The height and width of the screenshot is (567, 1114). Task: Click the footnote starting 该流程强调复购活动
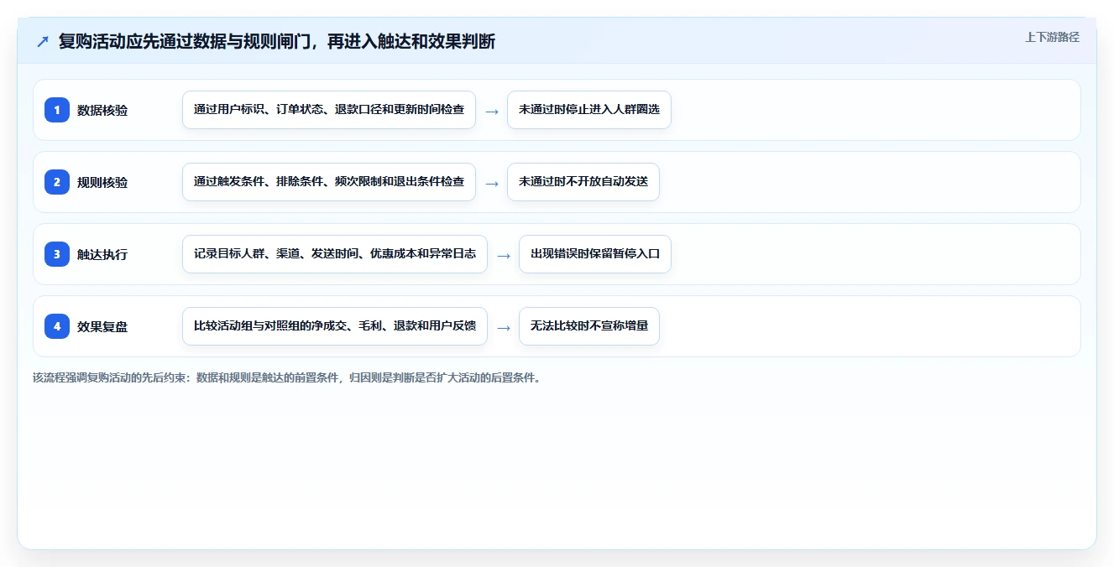click(x=287, y=377)
